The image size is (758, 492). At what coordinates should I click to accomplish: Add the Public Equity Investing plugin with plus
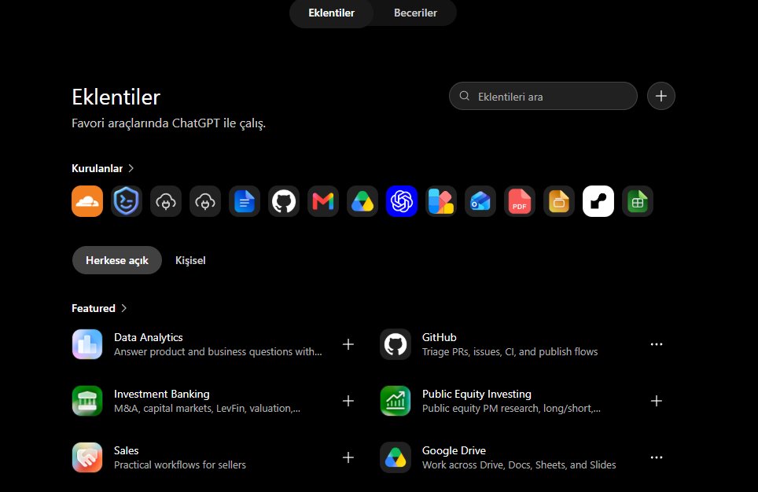[656, 401]
